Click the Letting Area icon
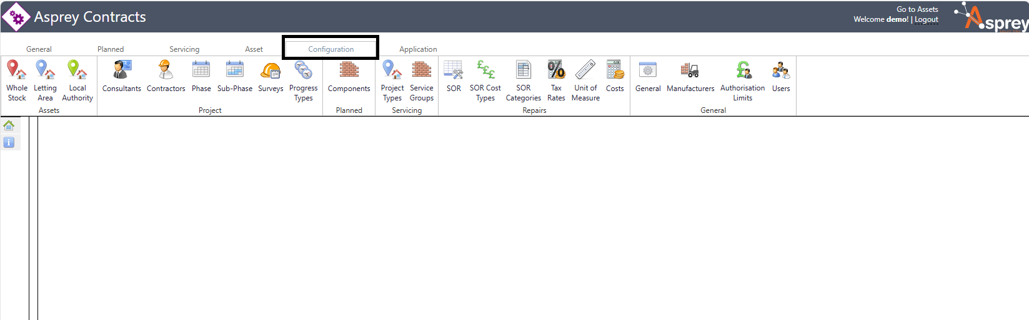This screenshot has width=1029, height=320. click(x=45, y=70)
